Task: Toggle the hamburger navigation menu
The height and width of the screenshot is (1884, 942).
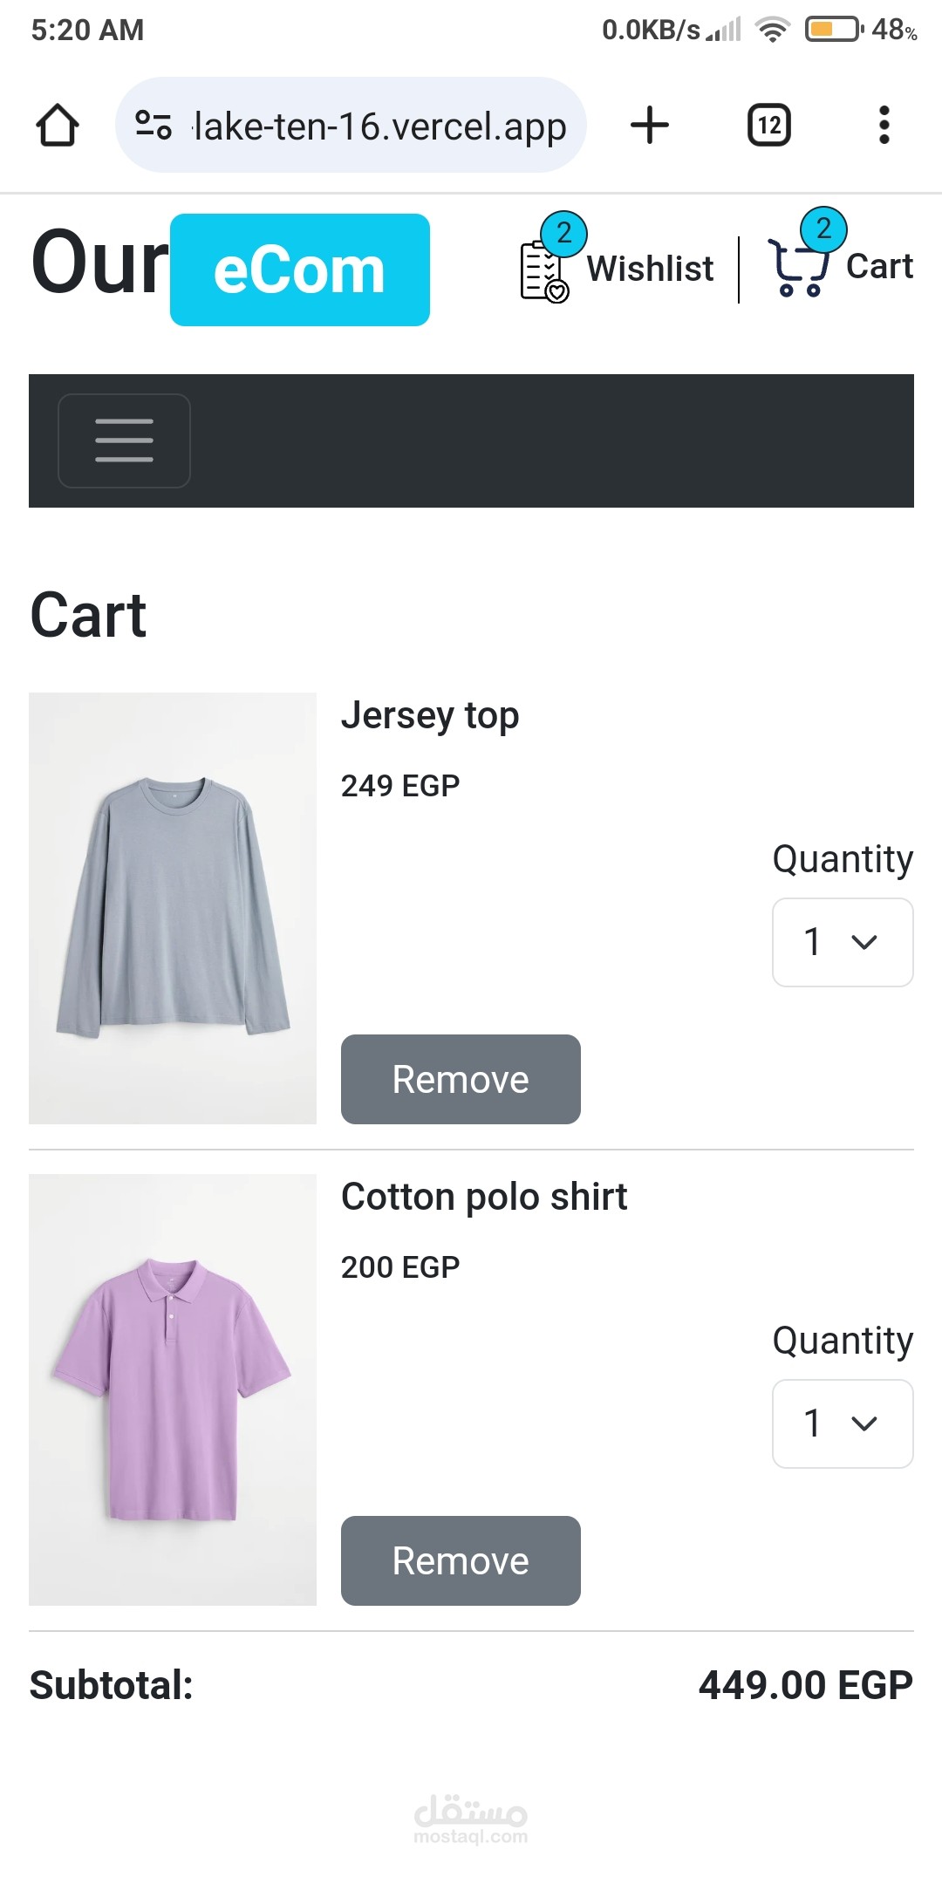Action: pos(124,440)
